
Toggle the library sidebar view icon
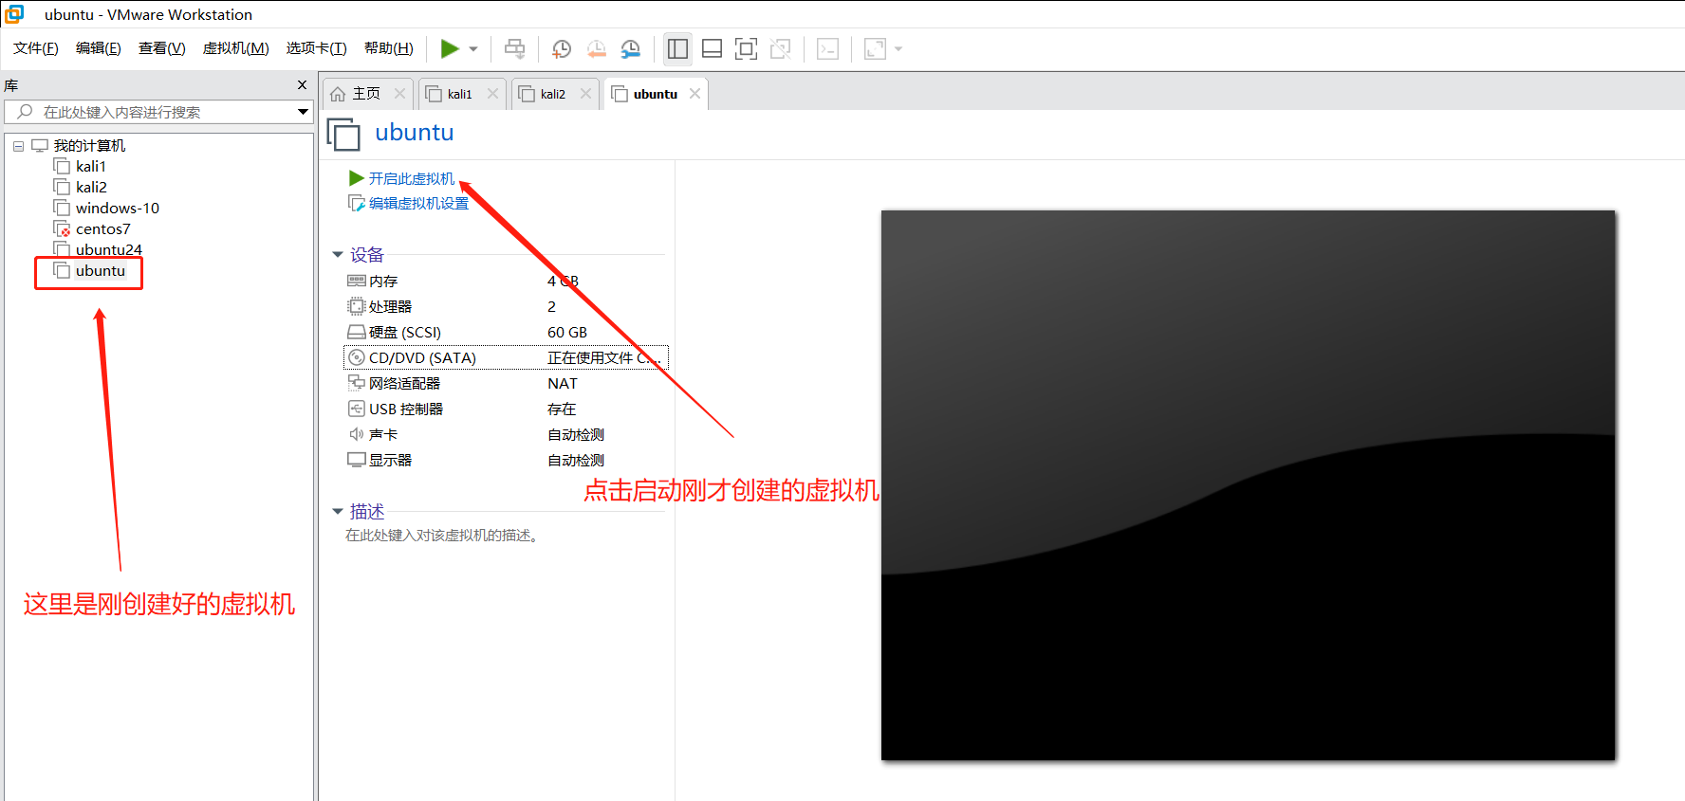[677, 48]
